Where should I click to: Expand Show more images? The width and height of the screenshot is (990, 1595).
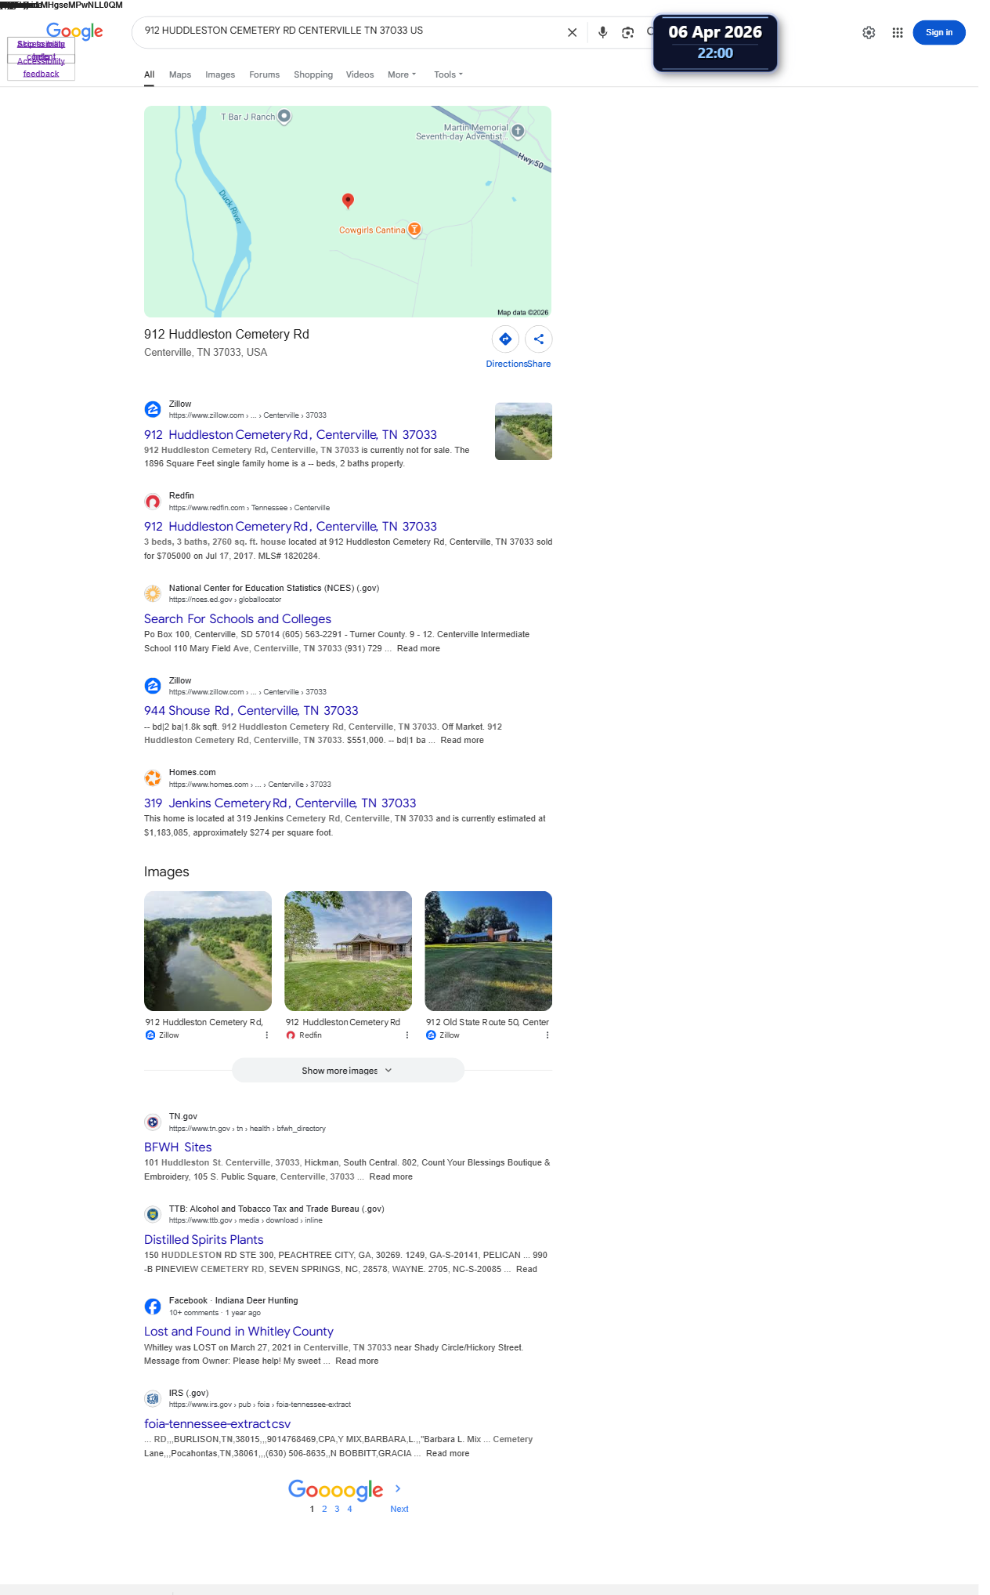[x=348, y=1071]
